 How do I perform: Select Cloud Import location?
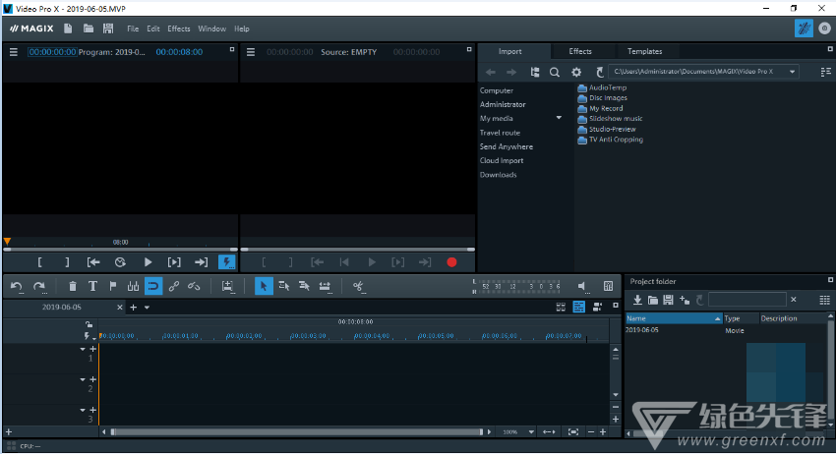[502, 160]
